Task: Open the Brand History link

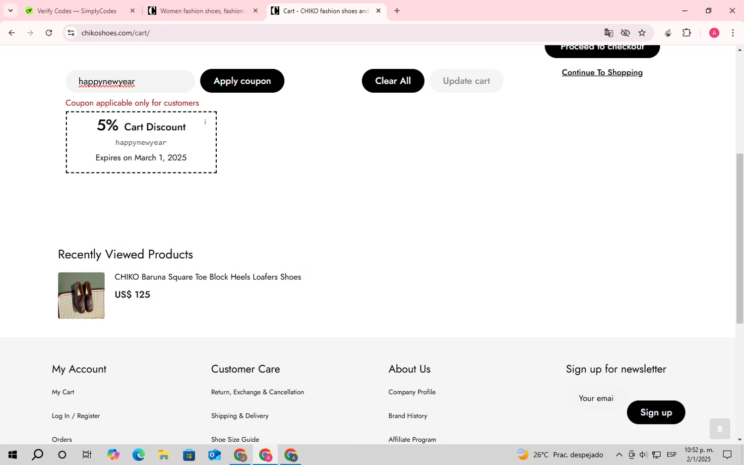Action: (408, 416)
